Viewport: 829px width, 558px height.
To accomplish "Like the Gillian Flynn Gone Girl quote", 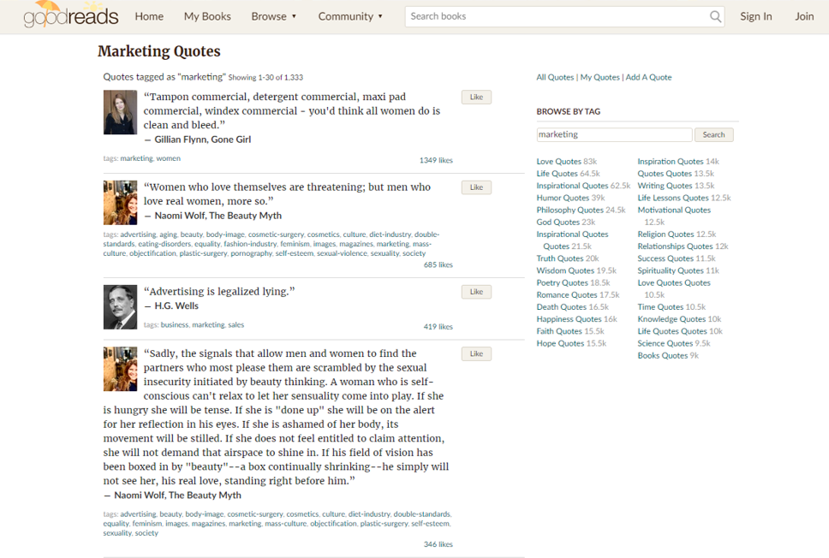I will point(476,98).
